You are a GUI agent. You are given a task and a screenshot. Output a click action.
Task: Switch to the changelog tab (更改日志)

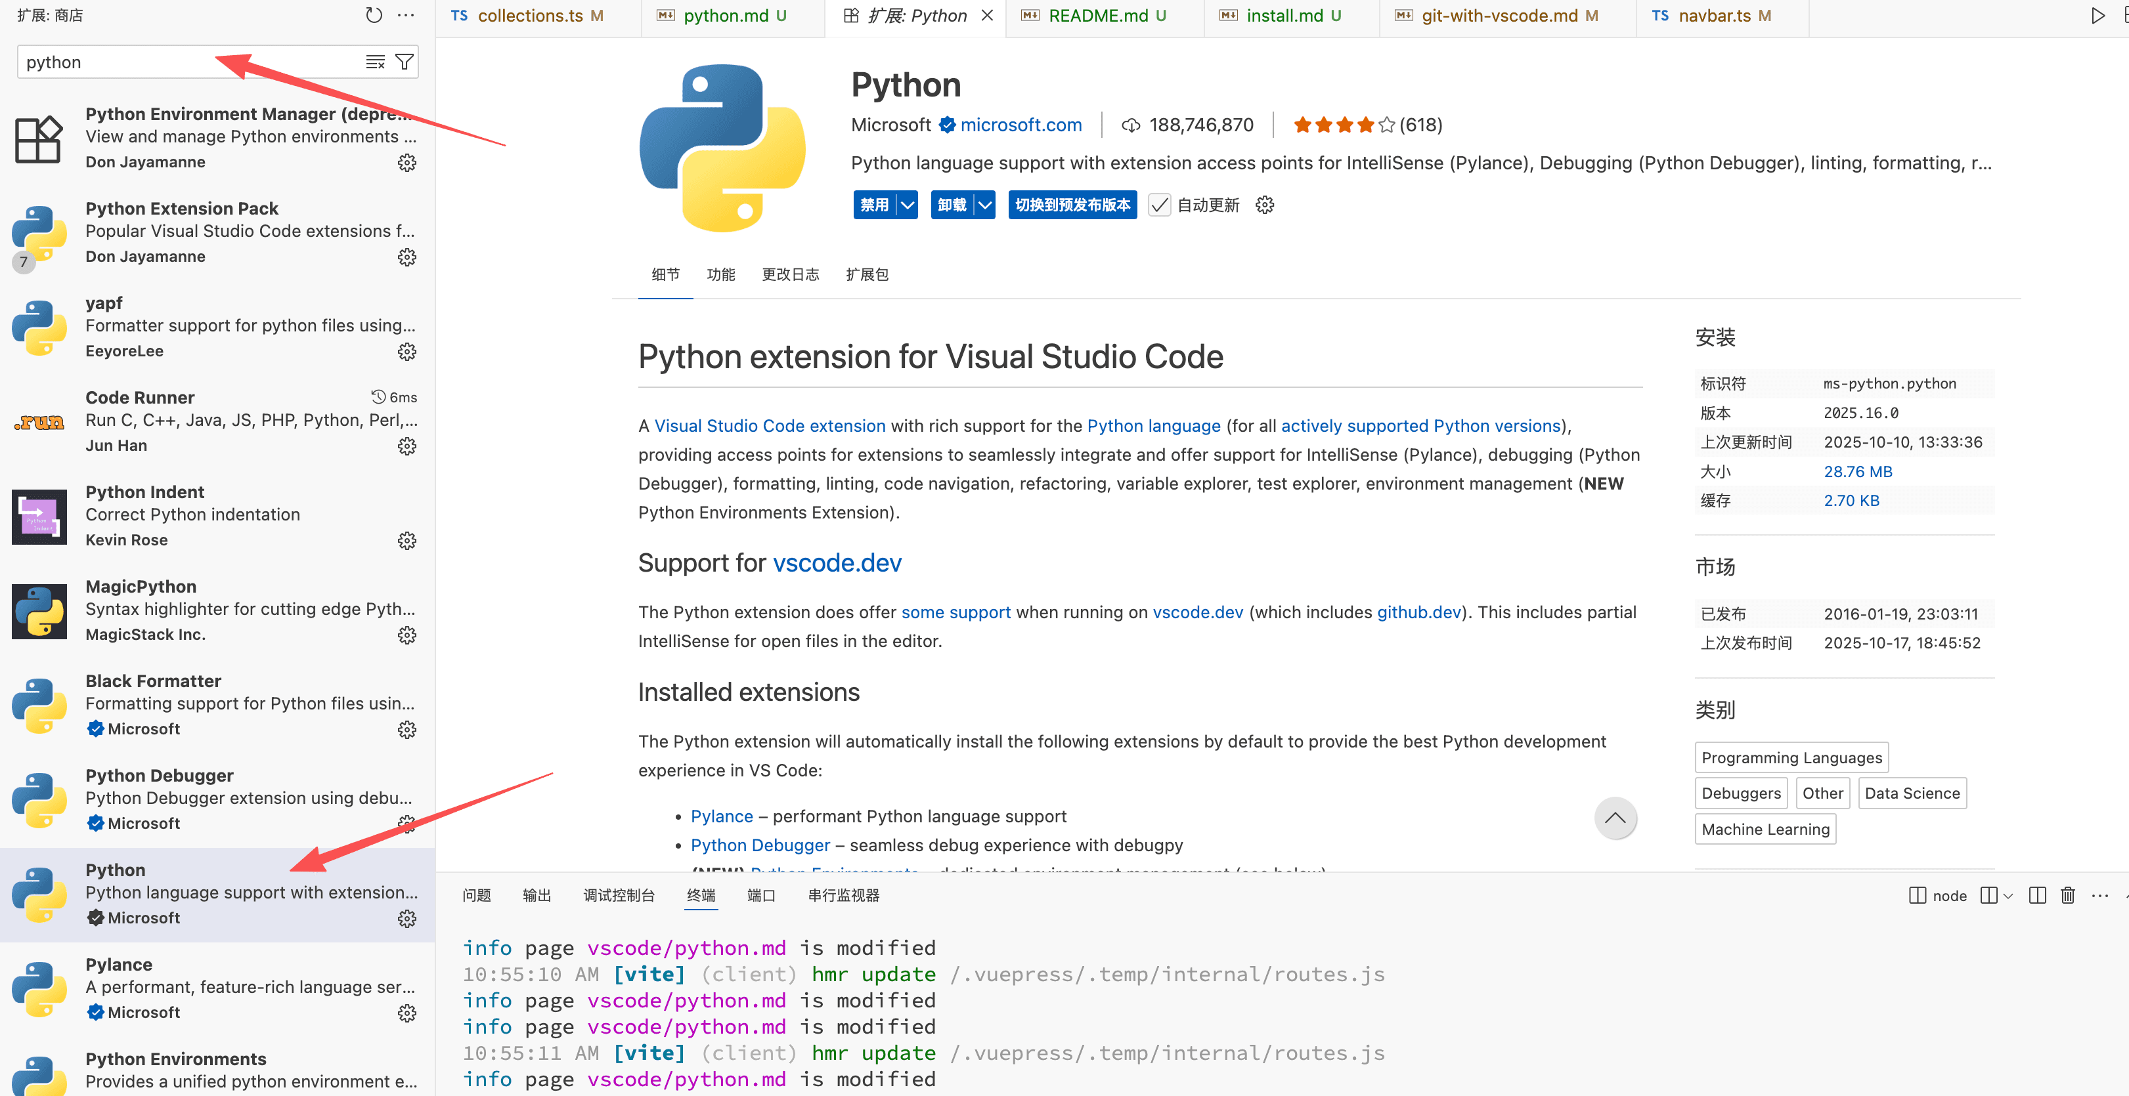[790, 274]
